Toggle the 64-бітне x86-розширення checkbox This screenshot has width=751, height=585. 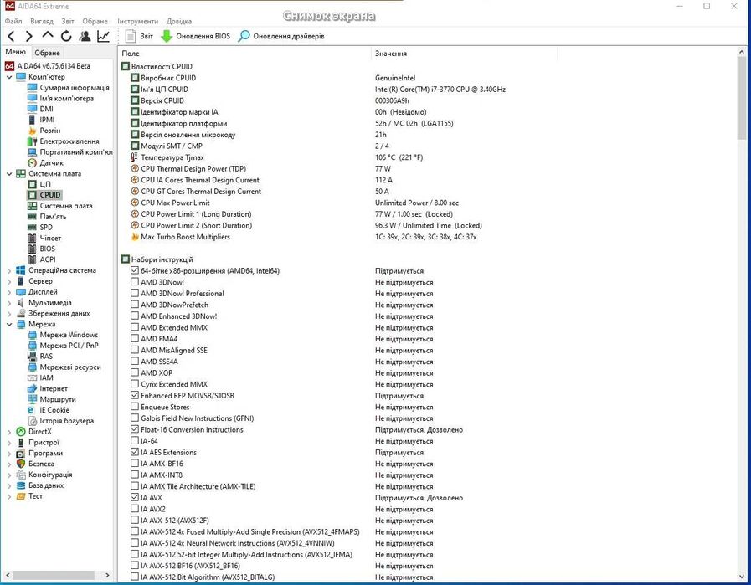pyautogui.click(x=135, y=270)
